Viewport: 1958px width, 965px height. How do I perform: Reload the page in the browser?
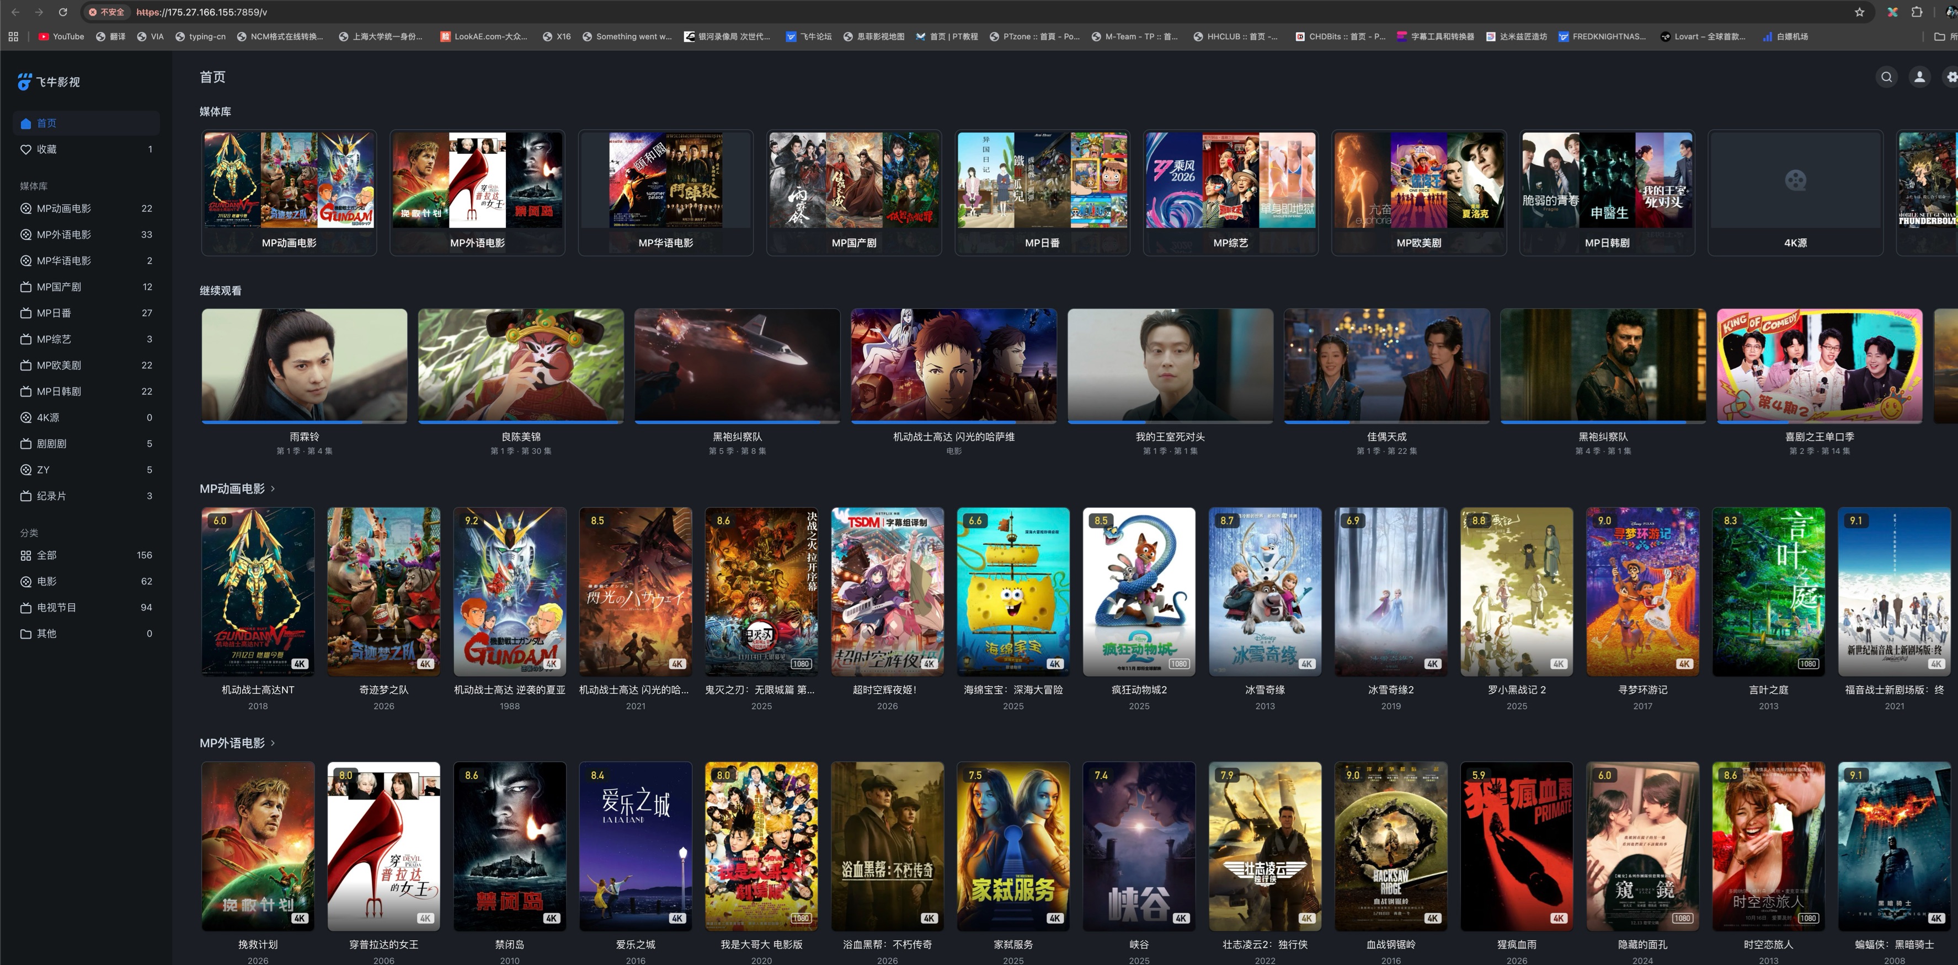point(63,12)
